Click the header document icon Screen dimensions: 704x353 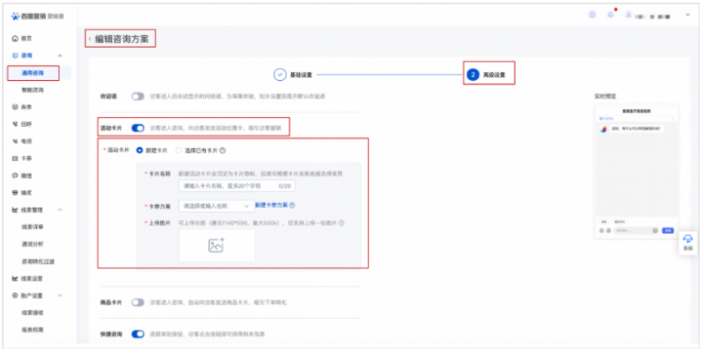click(592, 15)
